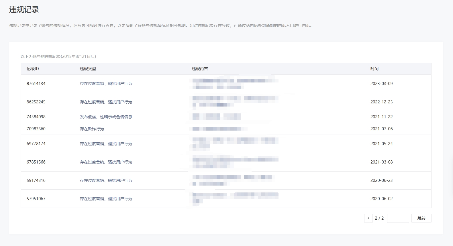
Task: Click the 时间 column header
Action: 374,69
